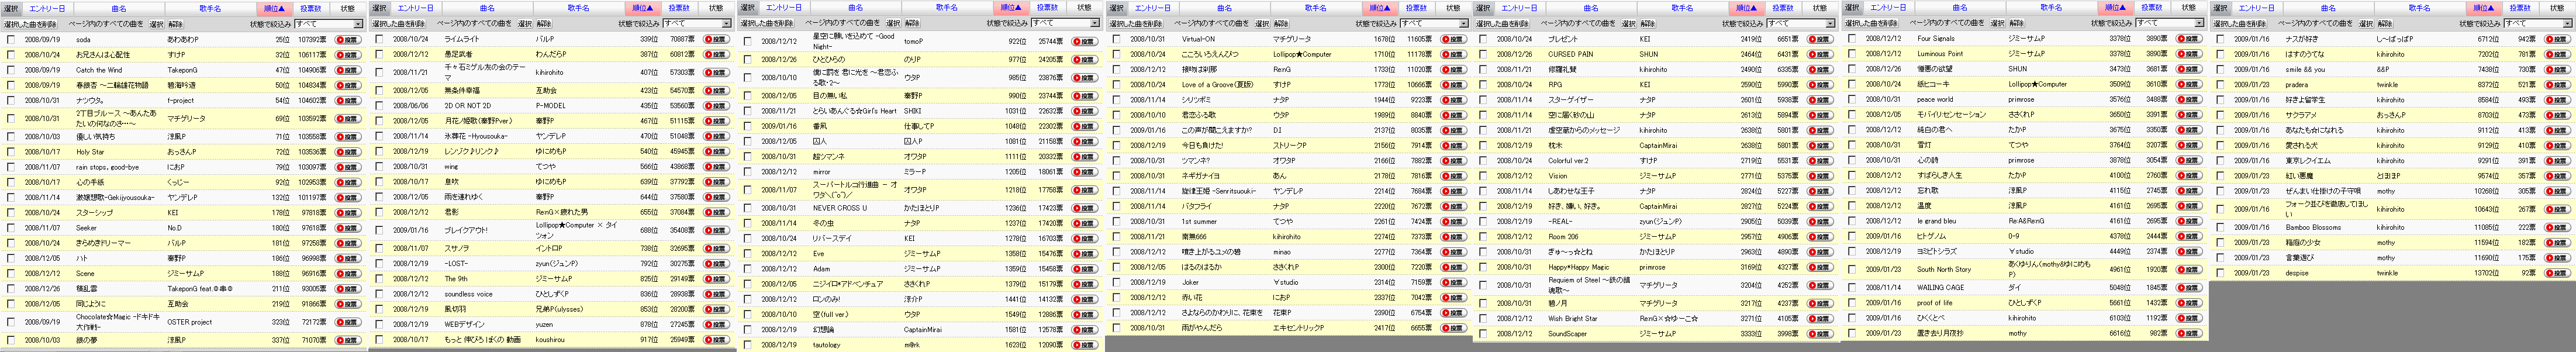The image size is (2576, 352).
Task: Click 解除 above the ライムライト list
Action: click(x=544, y=23)
